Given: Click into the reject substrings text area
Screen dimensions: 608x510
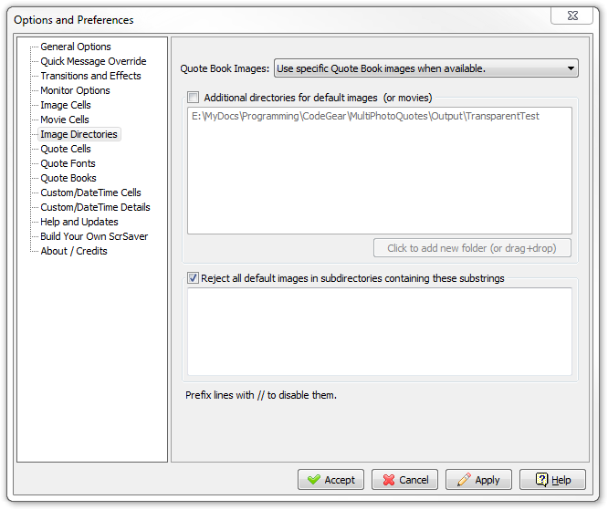Looking at the screenshot, I should coord(380,331).
